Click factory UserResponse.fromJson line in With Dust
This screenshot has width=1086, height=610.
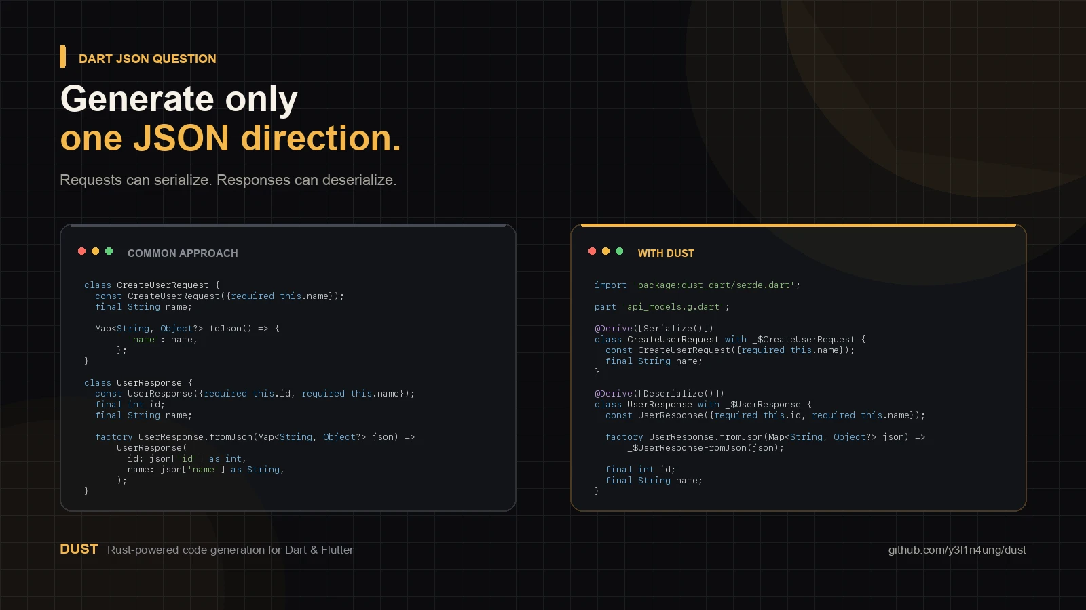(766, 437)
